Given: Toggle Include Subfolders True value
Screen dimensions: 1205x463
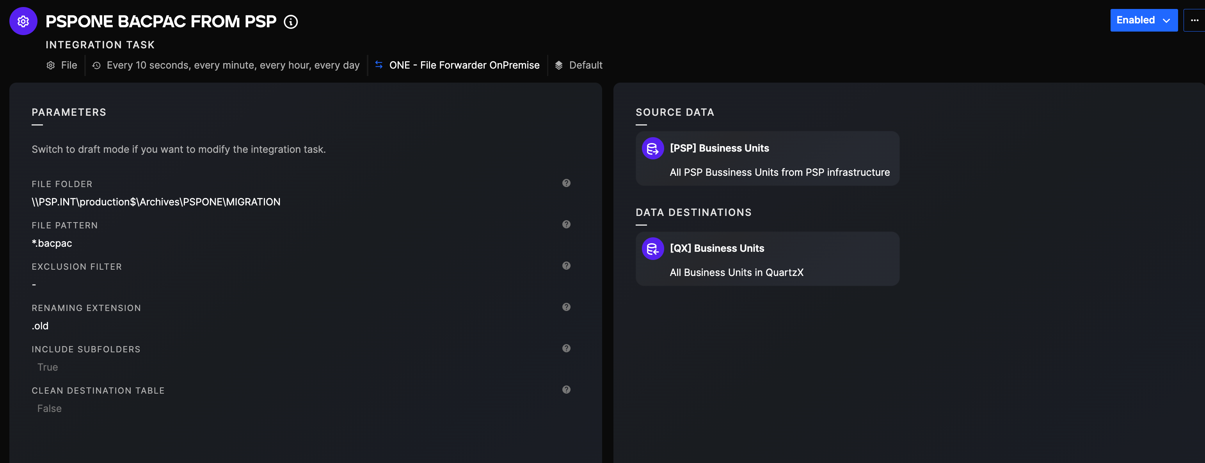Looking at the screenshot, I should point(48,367).
